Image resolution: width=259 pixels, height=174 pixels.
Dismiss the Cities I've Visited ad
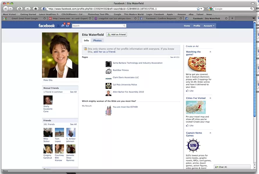click(x=210, y=98)
